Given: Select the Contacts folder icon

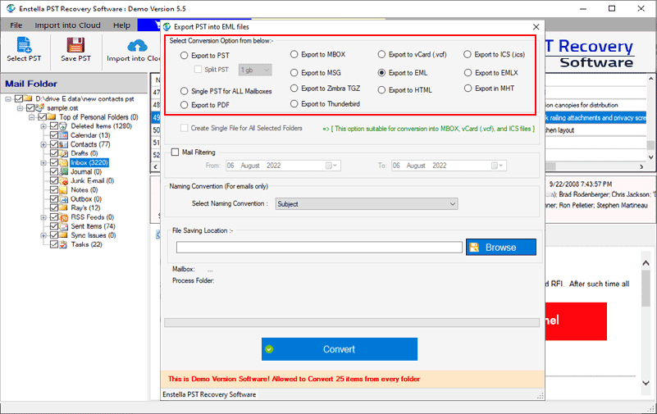Looking at the screenshot, I should pos(64,144).
